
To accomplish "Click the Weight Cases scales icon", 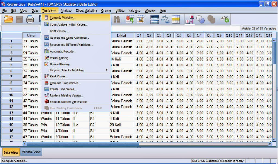I will pyautogui.click(x=165, y=19).
